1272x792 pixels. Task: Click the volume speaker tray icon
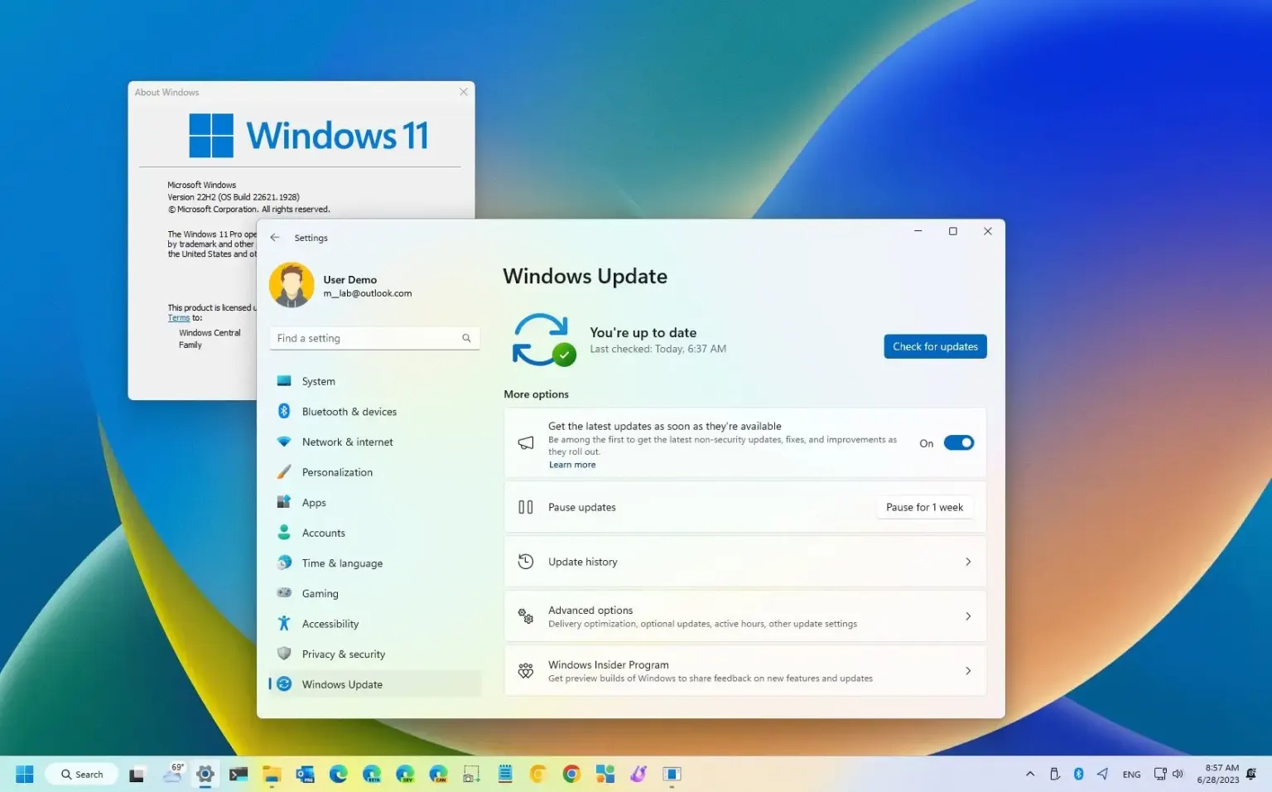pos(1178,774)
